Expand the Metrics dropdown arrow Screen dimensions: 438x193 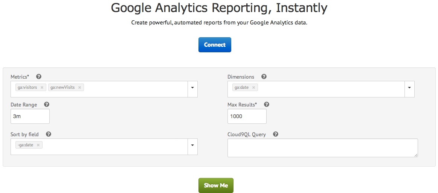click(x=192, y=88)
